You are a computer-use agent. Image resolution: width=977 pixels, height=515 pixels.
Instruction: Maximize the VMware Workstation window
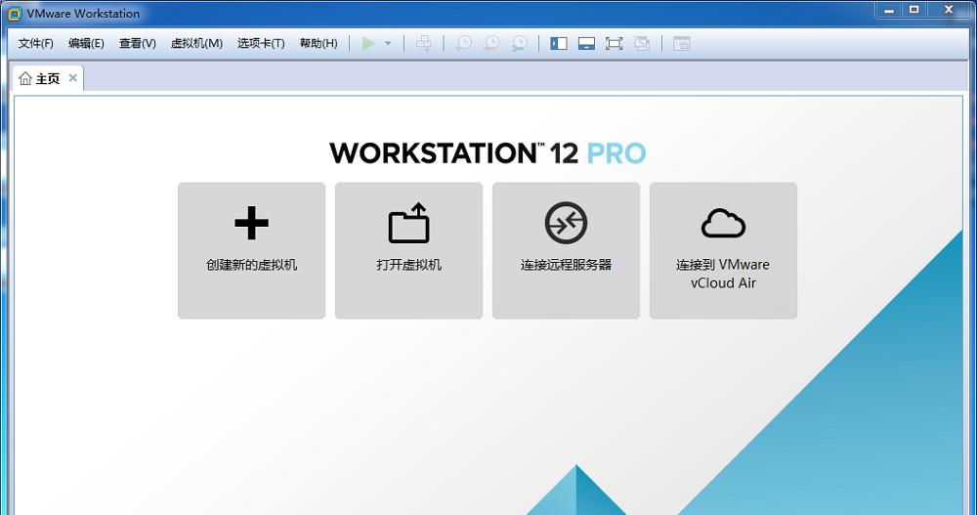(914, 10)
